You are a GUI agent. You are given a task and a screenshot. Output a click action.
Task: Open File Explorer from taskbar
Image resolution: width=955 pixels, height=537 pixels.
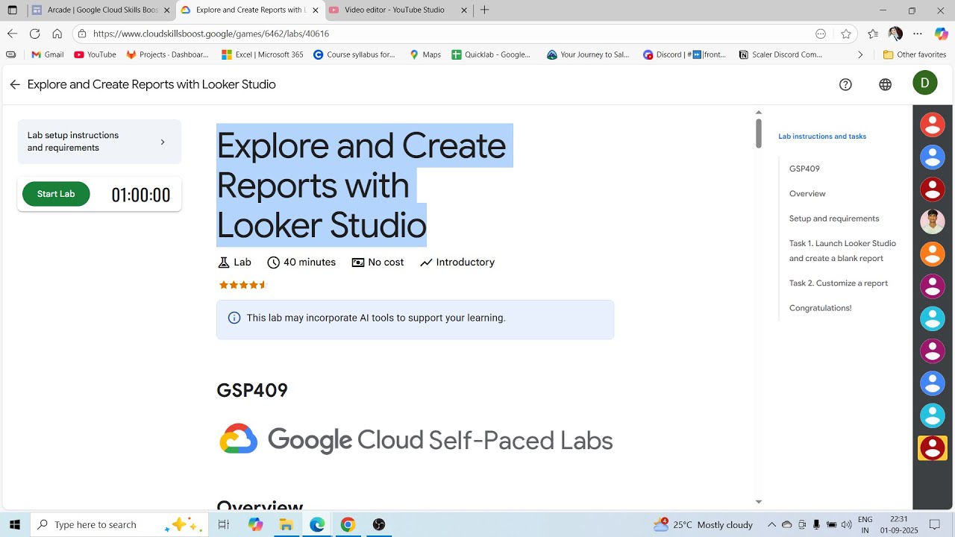pos(286,524)
